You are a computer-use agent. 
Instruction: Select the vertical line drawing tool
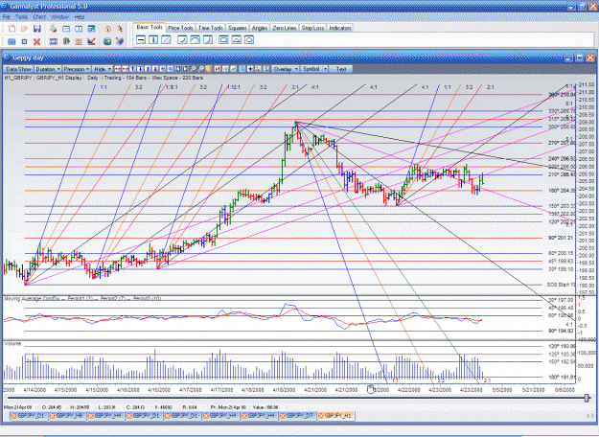(x=153, y=39)
